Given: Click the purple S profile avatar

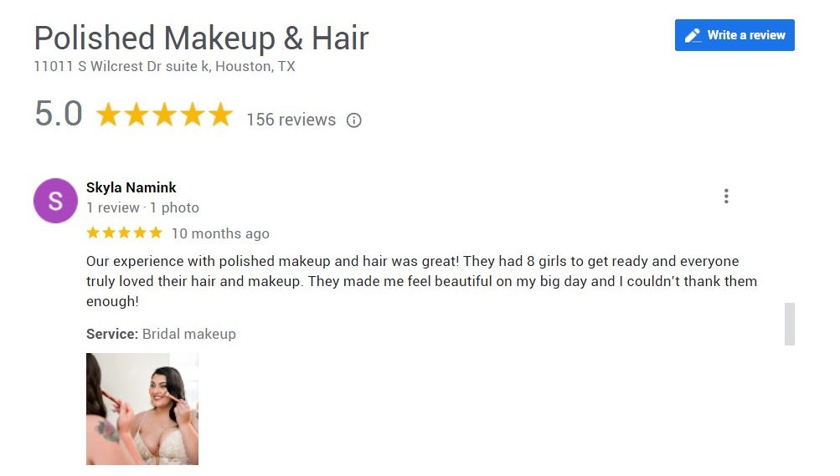Looking at the screenshot, I should click(56, 201).
